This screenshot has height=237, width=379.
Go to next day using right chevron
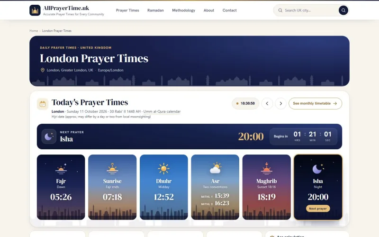tap(280, 103)
